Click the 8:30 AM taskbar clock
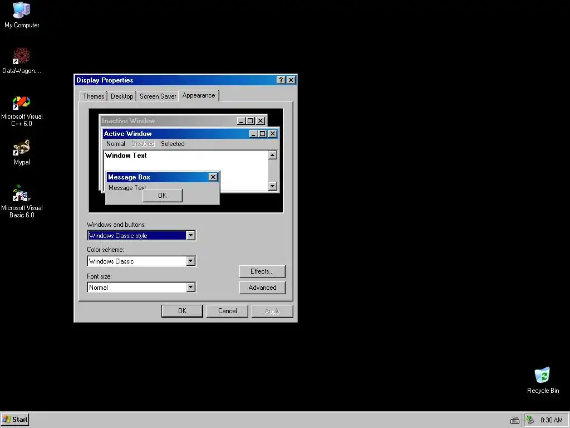 [x=551, y=420]
